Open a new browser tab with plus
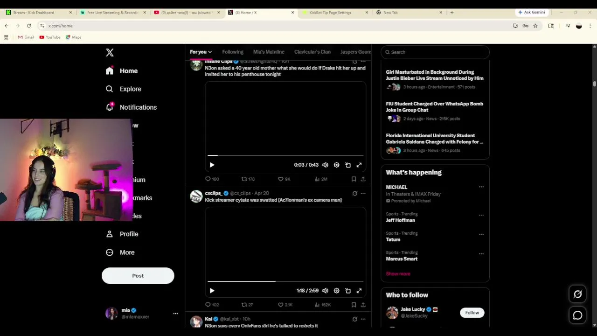The width and height of the screenshot is (597, 336). 451,13
